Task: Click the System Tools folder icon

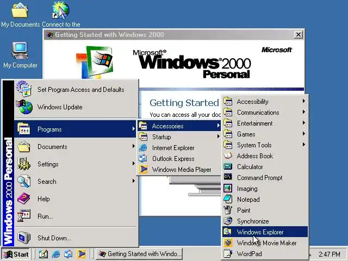Action: (228, 145)
